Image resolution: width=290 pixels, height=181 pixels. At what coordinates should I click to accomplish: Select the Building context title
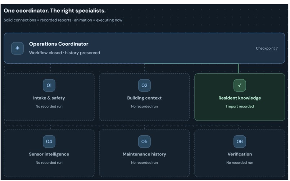coord(144,98)
